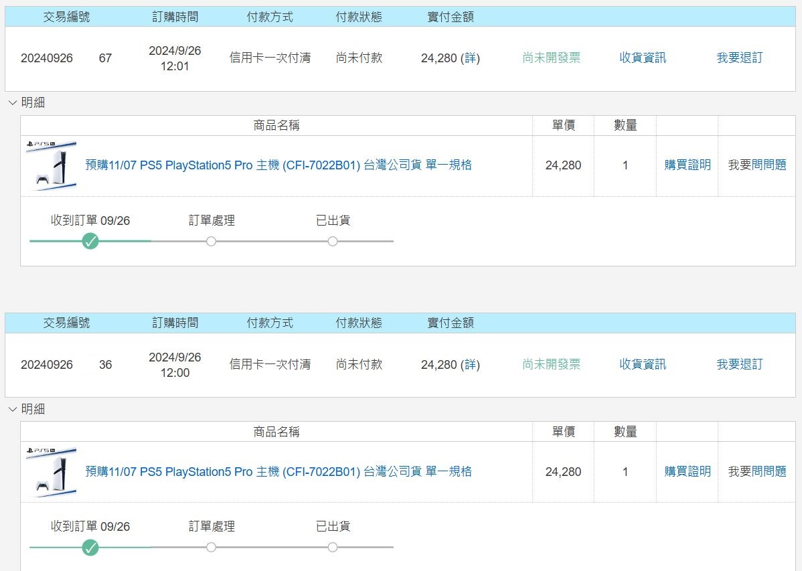The width and height of the screenshot is (802, 571).
Task: Collapse the 明細 section of order 67
Action: [x=27, y=103]
